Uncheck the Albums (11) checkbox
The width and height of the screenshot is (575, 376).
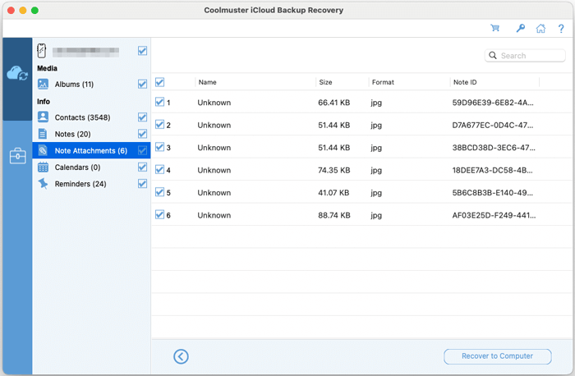point(142,85)
